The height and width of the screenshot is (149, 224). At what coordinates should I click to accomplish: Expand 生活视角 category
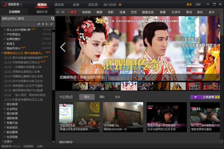(x=5, y=137)
